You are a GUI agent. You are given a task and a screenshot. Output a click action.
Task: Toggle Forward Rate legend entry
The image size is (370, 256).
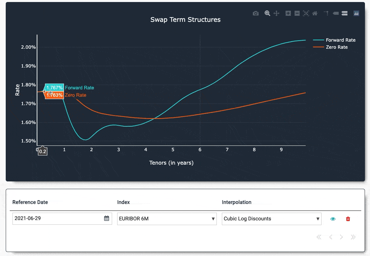click(x=334, y=40)
